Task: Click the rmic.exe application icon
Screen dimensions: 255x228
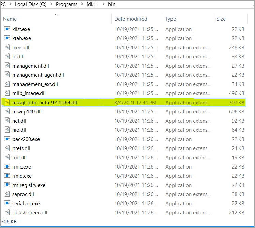Action: 7,166
